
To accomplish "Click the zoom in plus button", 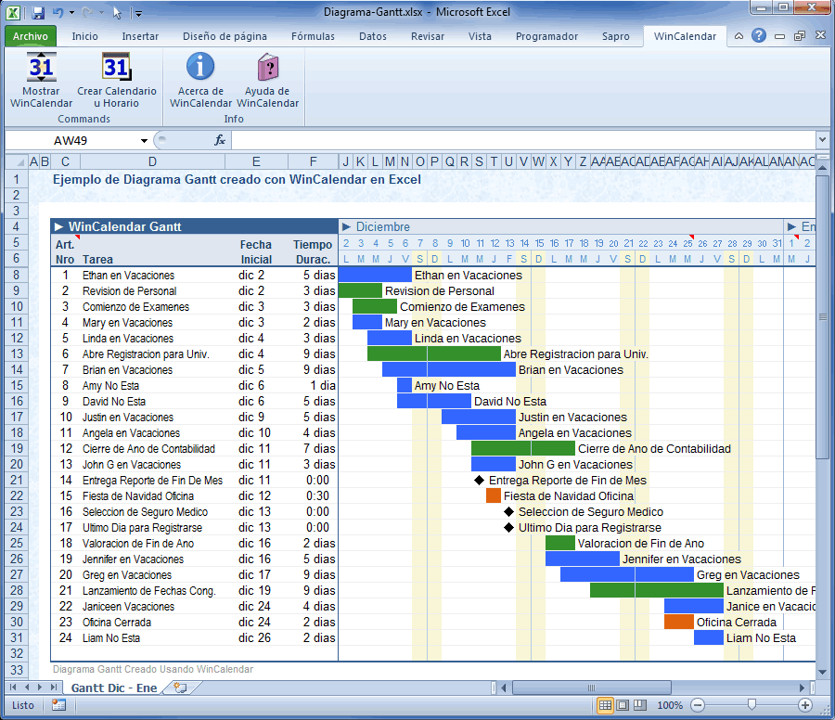I will pos(804,705).
